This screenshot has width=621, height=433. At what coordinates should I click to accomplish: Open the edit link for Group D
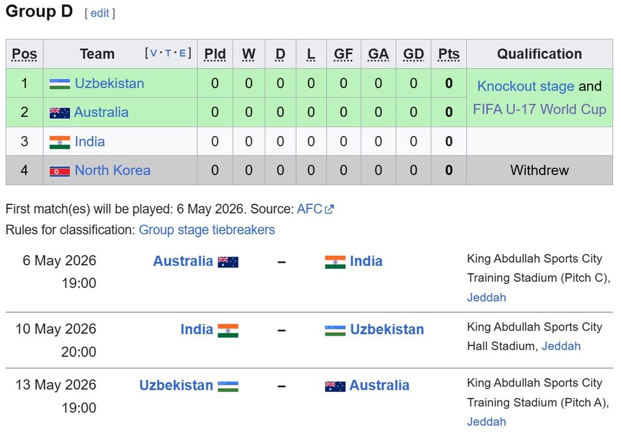pyautogui.click(x=100, y=13)
